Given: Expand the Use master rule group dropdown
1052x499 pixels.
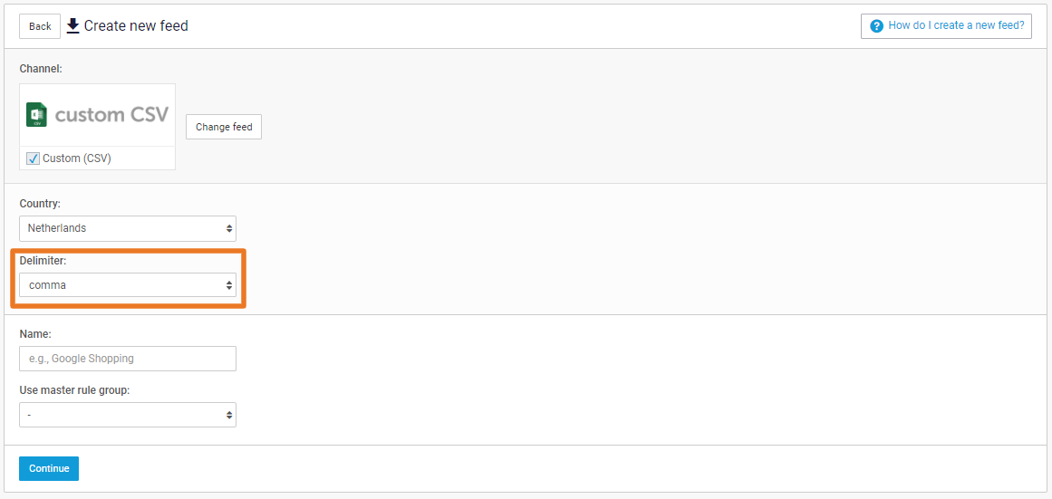Looking at the screenshot, I should pos(128,415).
